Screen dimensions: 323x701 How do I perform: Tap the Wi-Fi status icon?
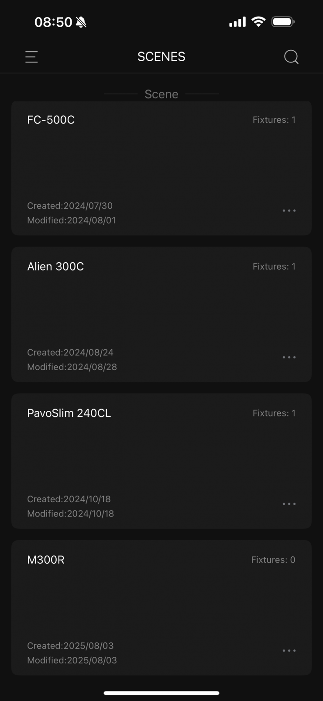(258, 22)
